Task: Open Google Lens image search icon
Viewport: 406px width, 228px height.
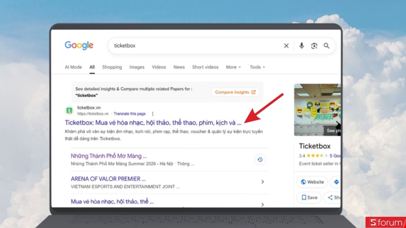Action: click(314, 46)
